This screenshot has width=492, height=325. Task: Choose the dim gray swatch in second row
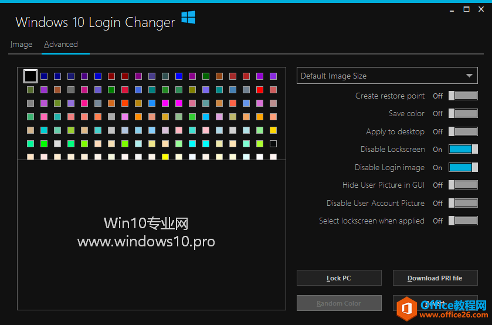[71, 90]
